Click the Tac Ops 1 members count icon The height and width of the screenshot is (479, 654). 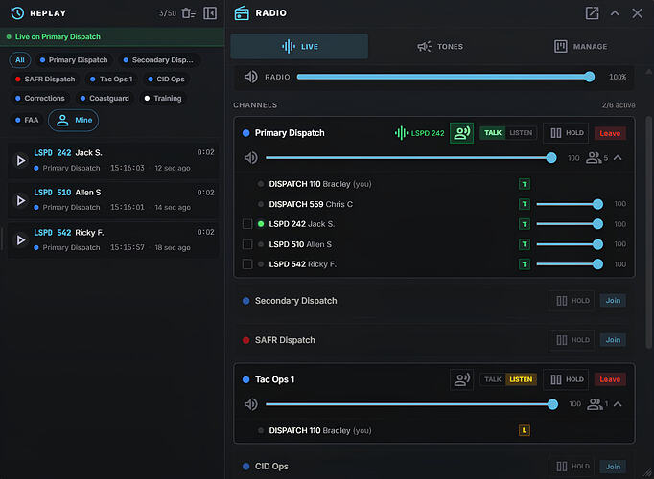point(596,404)
